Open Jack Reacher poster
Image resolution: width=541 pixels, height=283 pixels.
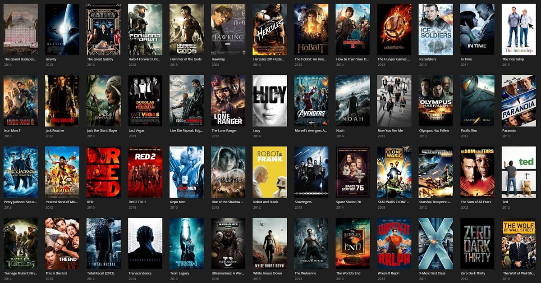(62, 100)
